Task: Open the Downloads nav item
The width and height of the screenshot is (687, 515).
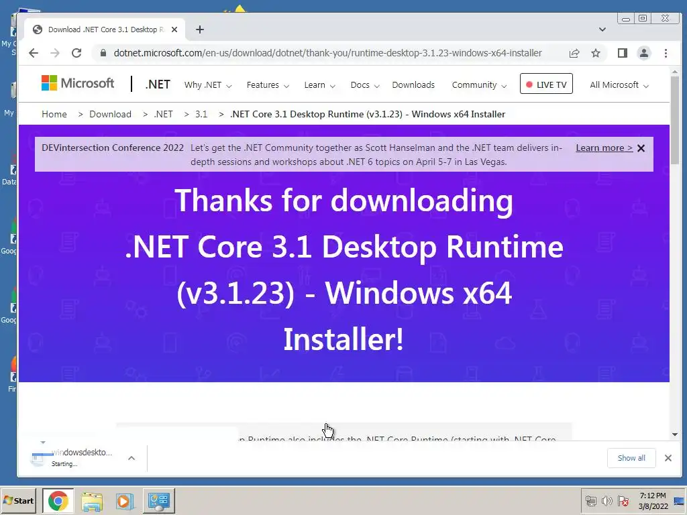Action: click(413, 85)
